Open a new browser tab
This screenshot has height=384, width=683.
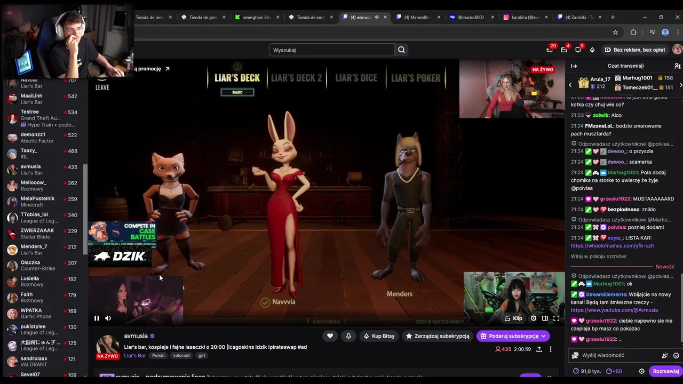(x=613, y=17)
